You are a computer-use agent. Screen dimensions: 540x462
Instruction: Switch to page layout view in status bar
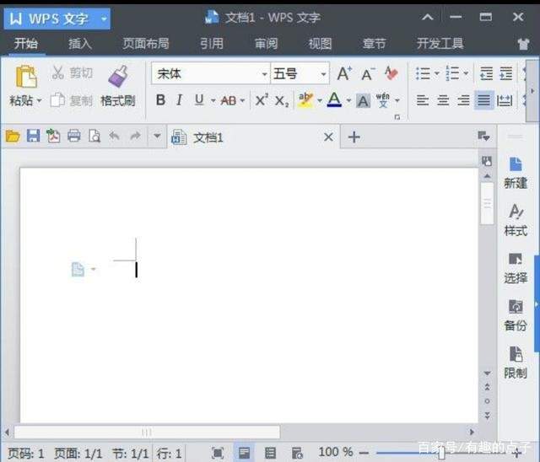244,453
